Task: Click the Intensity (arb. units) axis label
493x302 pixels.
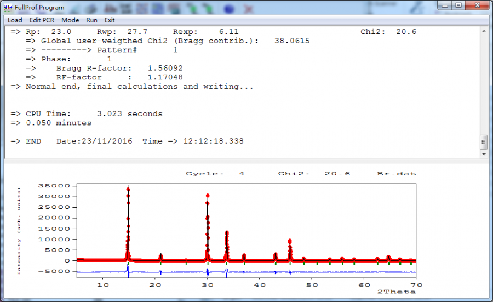Action: coord(19,231)
